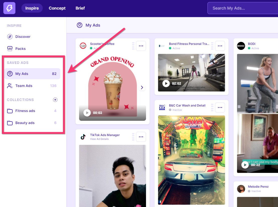Viewport: 278px width, 207px height.
Task: Click the BODi brand logo
Action: click(241, 46)
